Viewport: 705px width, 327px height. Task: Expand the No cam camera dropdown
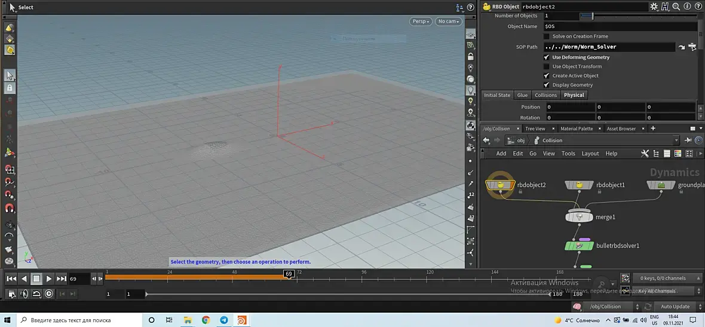click(x=448, y=22)
